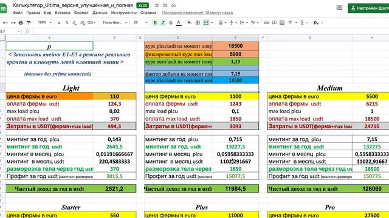Screen dimensions: 389x218
Task: Open the Functions sigma icon
Action: pyautogui.click(x=302, y=23)
